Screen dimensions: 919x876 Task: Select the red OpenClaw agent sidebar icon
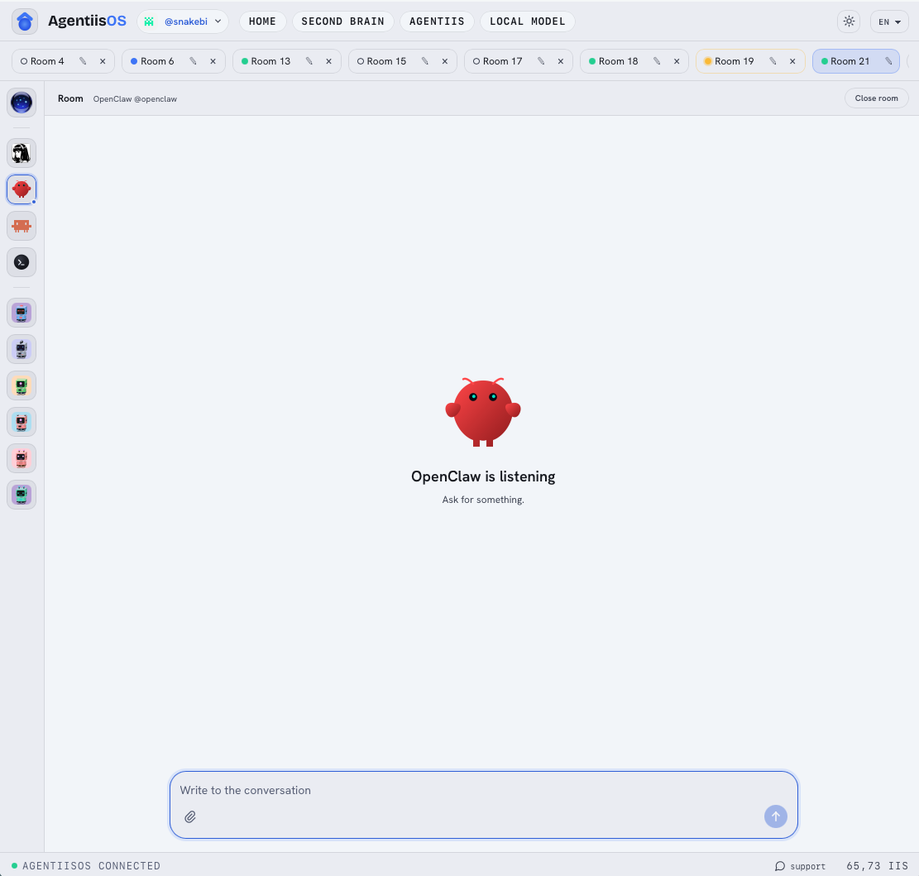[22, 189]
